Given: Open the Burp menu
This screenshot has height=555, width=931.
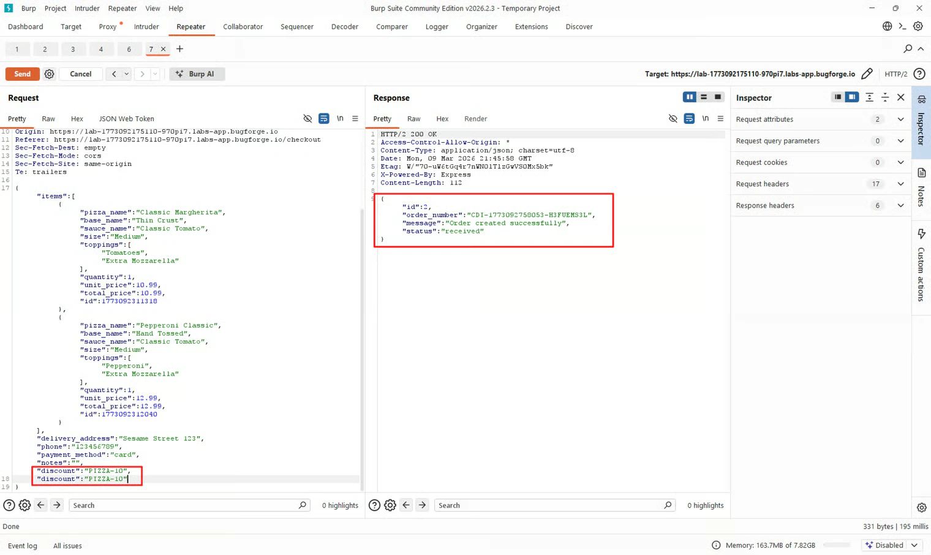Looking at the screenshot, I should pyautogui.click(x=28, y=9).
